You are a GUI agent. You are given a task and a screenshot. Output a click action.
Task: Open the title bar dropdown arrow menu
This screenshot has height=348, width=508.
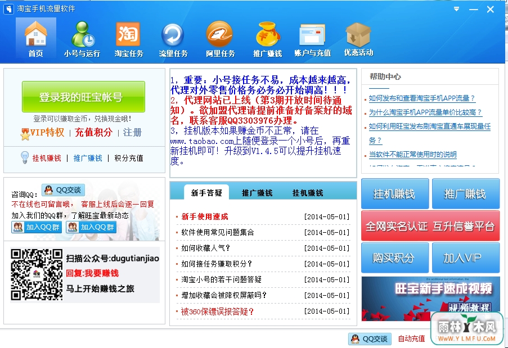point(456,9)
